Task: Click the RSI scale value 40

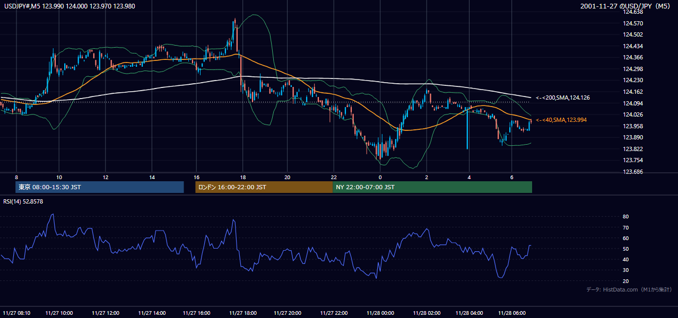Action: [x=625, y=259]
